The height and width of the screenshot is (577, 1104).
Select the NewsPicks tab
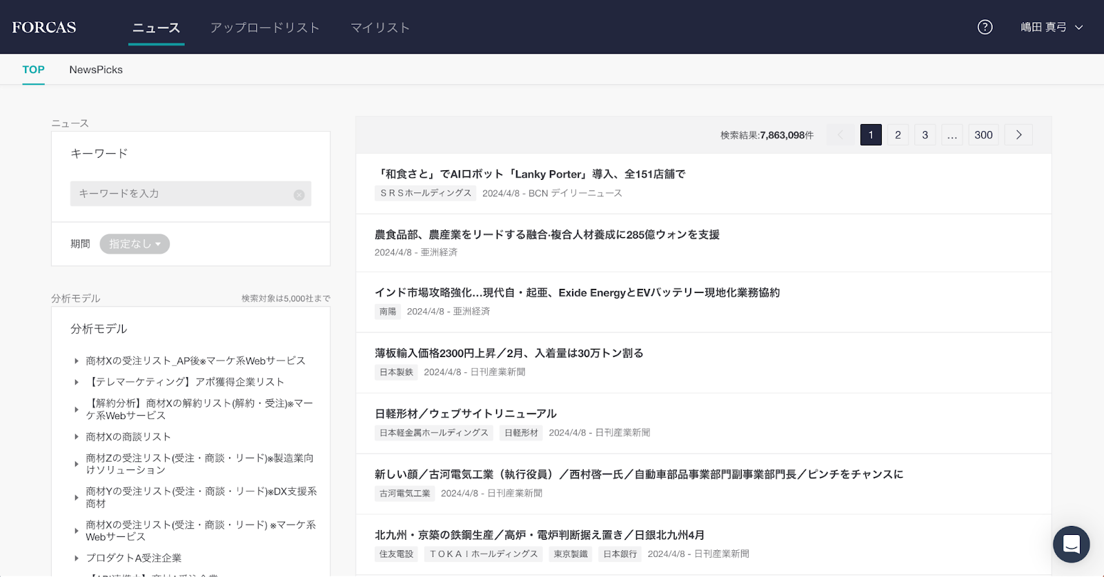click(x=96, y=70)
